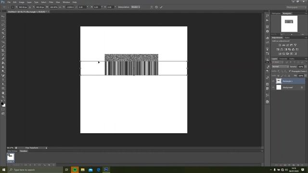This screenshot has width=308, height=173.
Task: Select the Path Selection tool
Action: [x=3, y=84]
